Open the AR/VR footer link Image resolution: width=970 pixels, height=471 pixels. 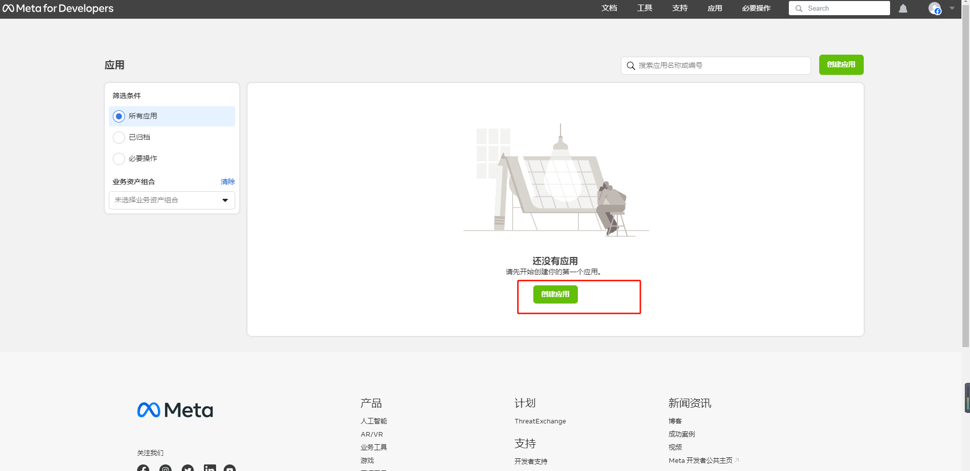pos(372,434)
